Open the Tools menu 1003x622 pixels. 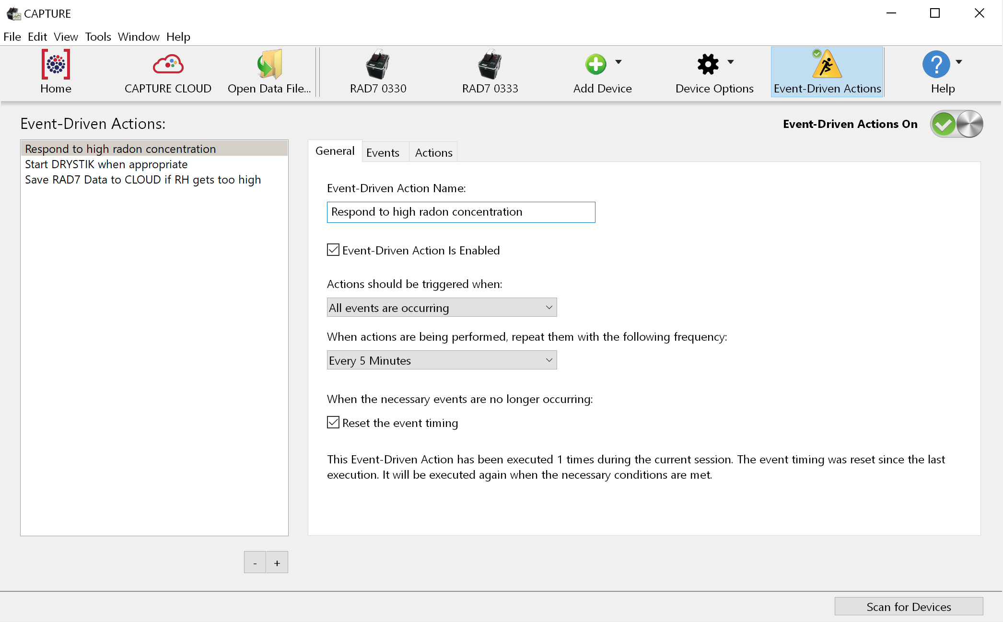98,37
